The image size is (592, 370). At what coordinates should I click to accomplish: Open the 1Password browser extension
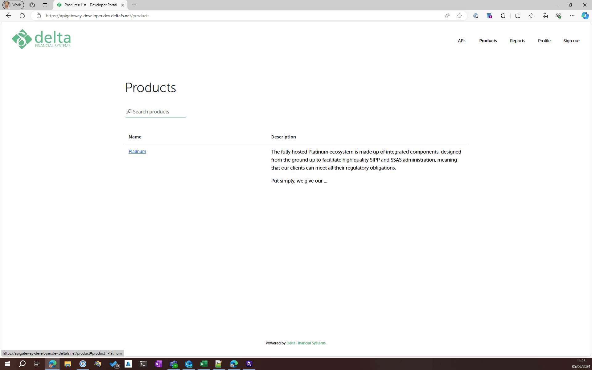pos(476,16)
